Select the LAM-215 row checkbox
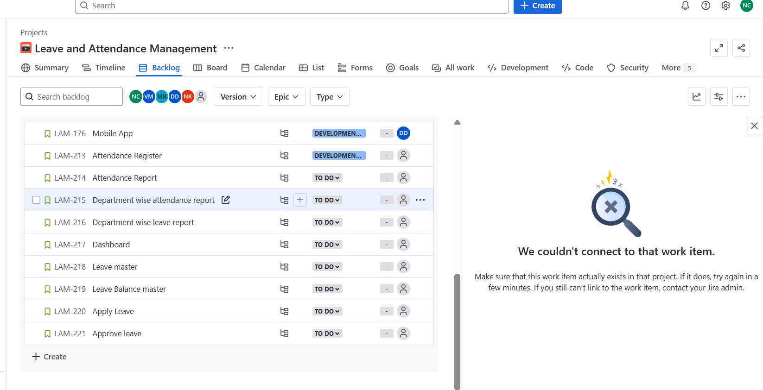Image resolution: width=763 pixels, height=390 pixels. [36, 200]
